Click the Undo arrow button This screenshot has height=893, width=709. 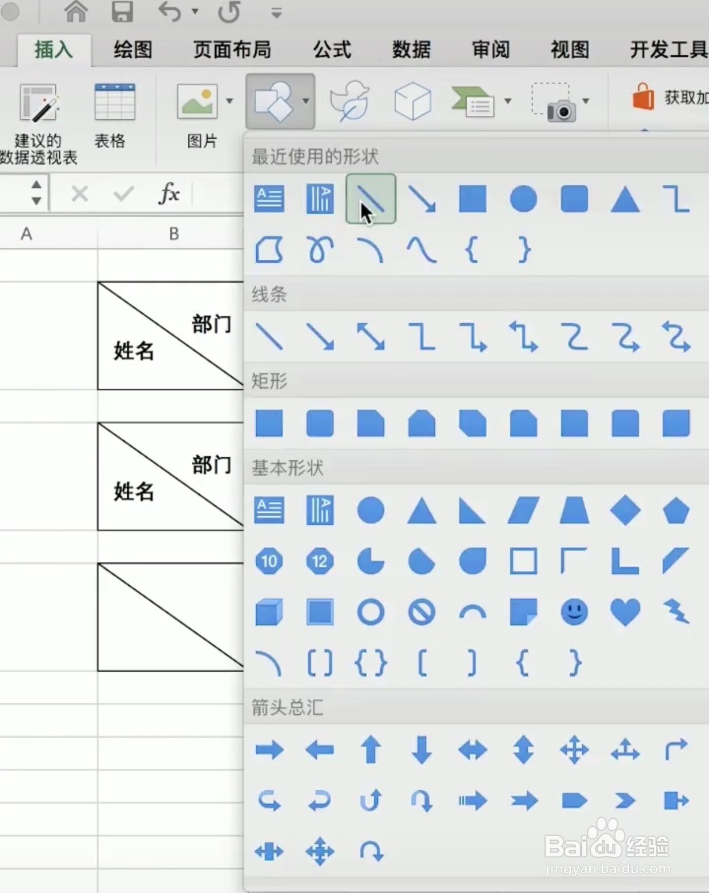click(170, 13)
